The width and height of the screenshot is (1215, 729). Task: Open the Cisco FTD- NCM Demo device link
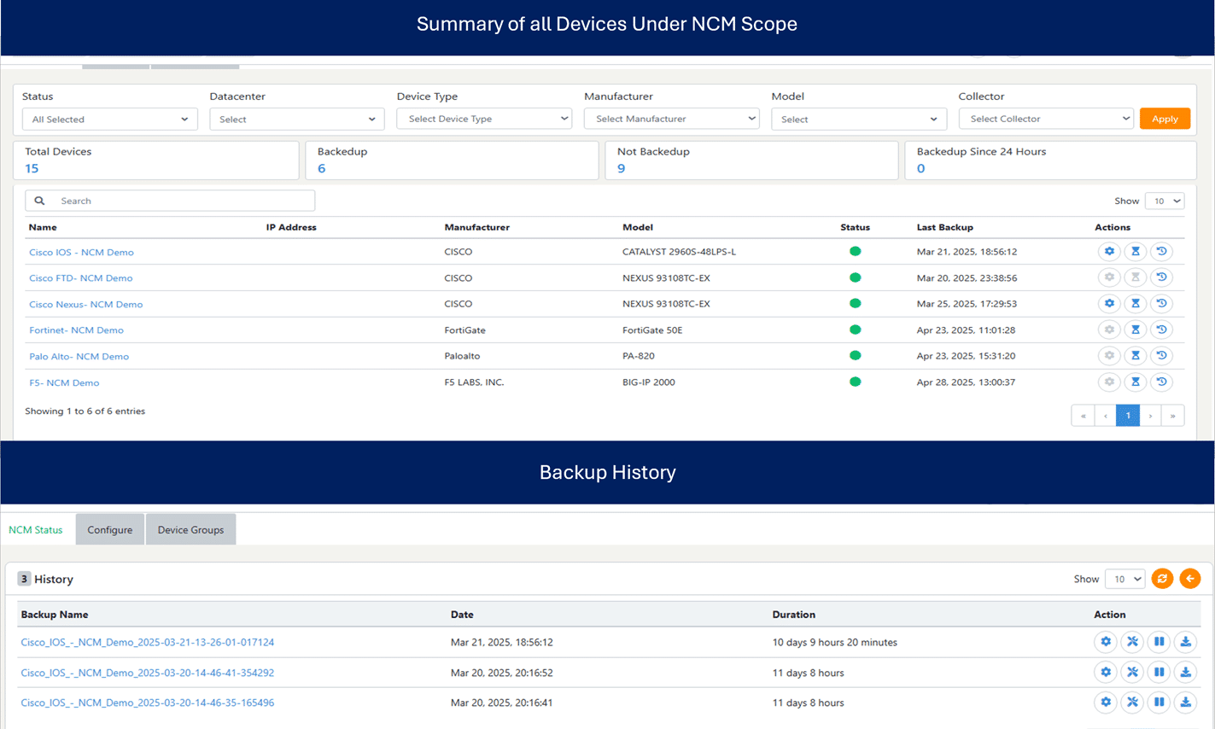(x=81, y=278)
